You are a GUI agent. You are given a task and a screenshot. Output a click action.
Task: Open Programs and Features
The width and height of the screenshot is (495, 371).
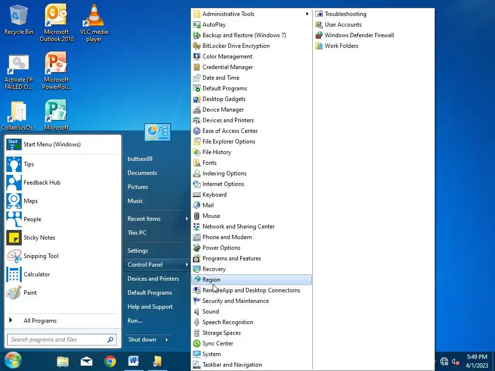(x=251, y=258)
